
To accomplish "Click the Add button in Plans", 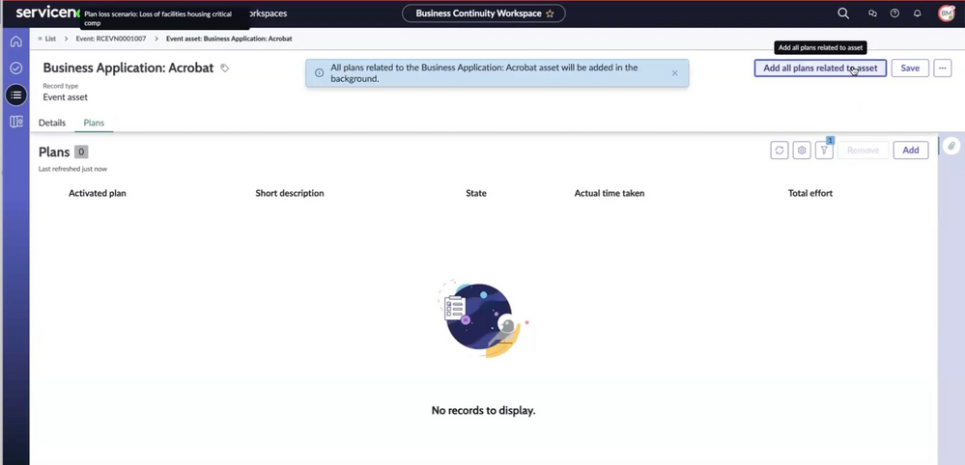I will pos(911,150).
